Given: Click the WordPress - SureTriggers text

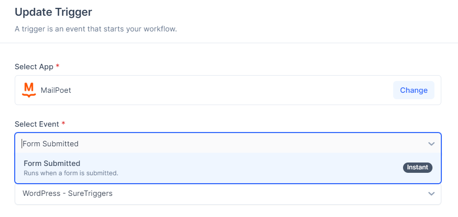Looking at the screenshot, I should point(67,193).
